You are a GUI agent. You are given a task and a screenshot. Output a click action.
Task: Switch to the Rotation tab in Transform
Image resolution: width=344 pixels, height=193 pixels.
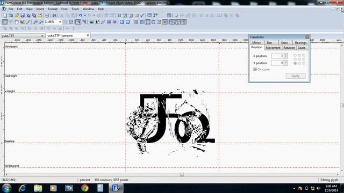(x=289, y=48)
